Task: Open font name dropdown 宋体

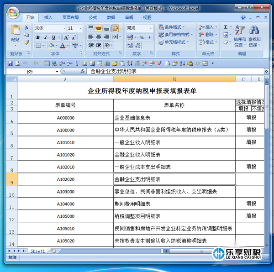Action: click(x=64, y=28)
